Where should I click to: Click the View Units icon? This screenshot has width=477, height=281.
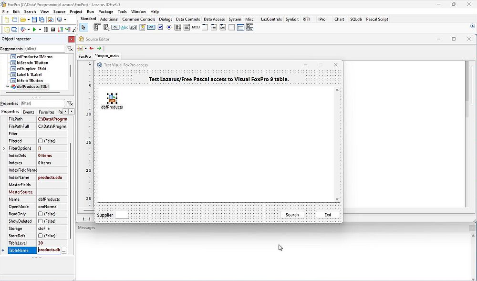(7, 30)
